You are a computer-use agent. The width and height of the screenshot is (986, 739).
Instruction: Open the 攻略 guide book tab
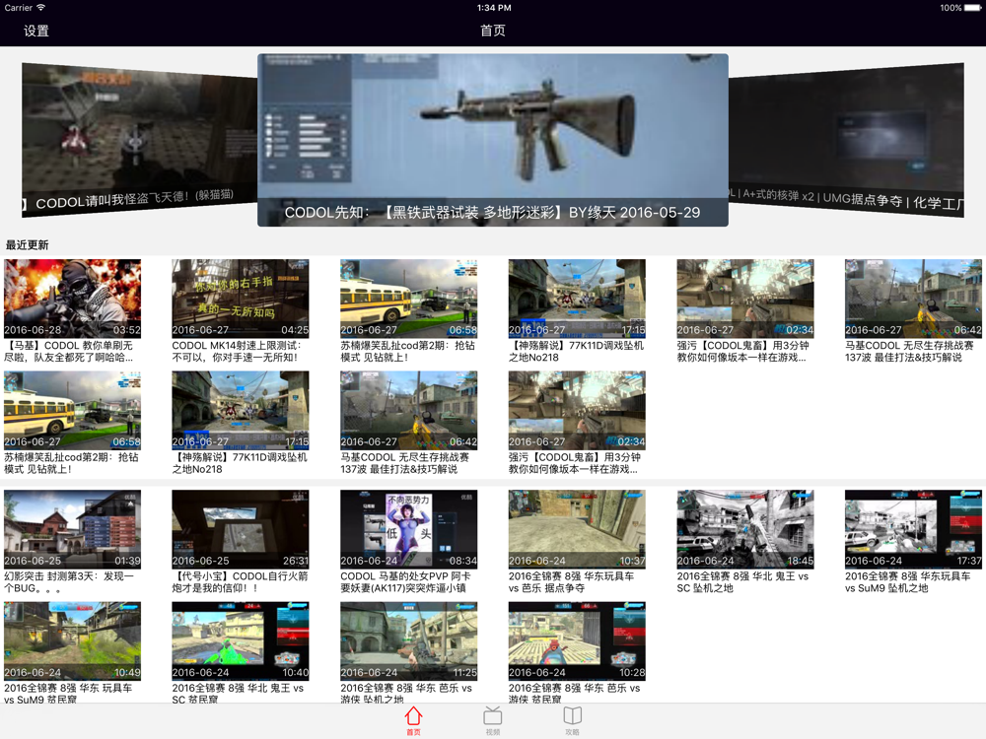[x=572, y=721]
